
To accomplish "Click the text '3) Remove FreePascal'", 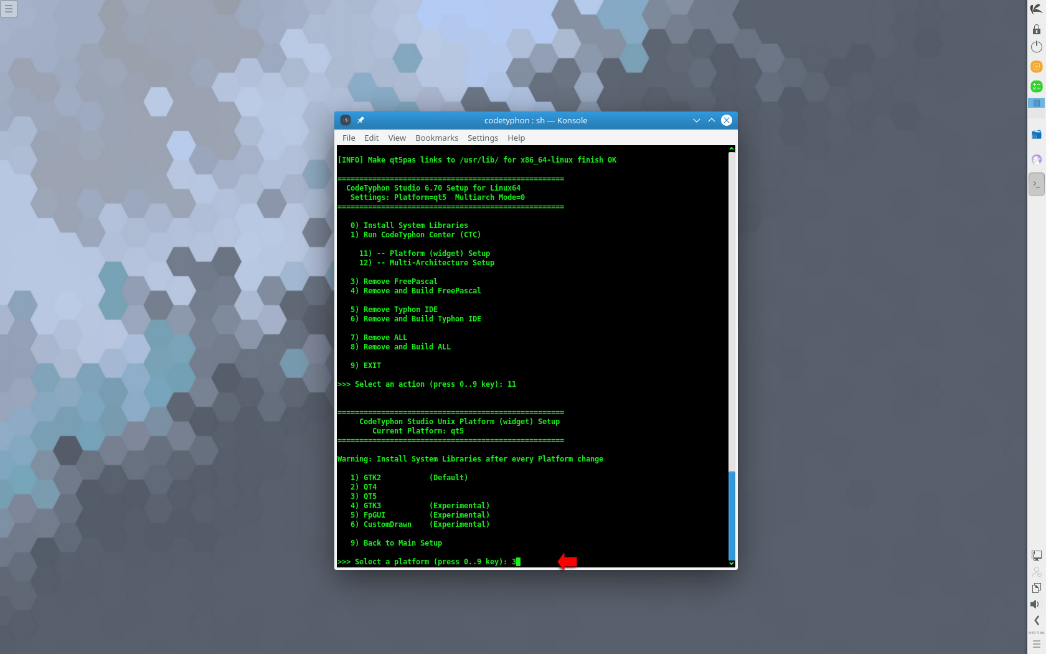I will coord(393,282).
